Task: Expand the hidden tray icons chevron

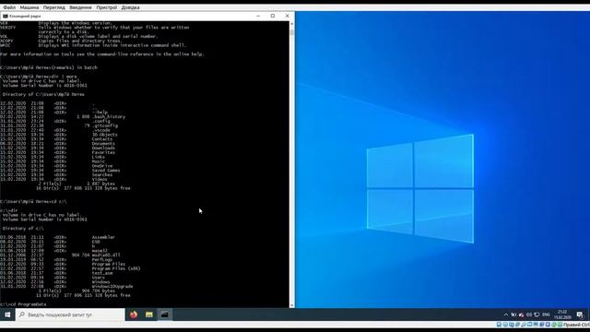Action: click(506, 314)
